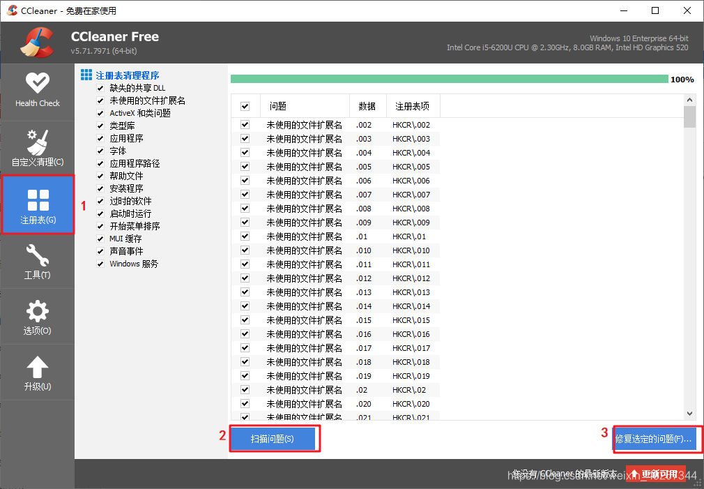This screenshot has width=704, height=489.
Task: Uncheck the HKCR\.005 result row
Action: click(245, 166)
